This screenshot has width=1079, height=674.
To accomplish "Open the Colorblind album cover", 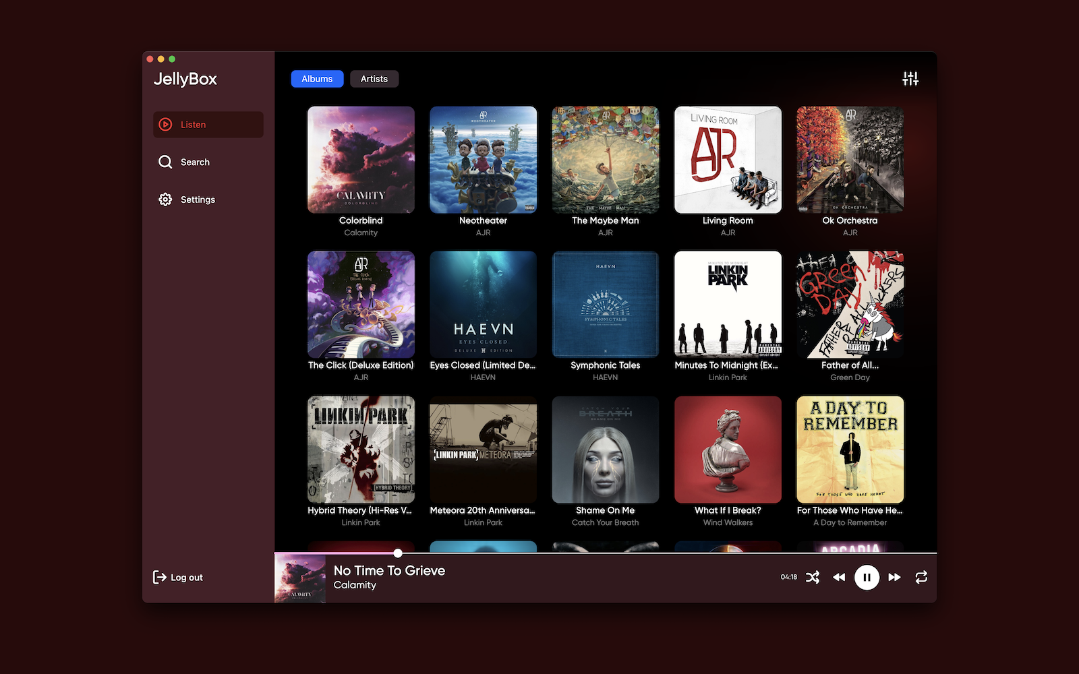I will click(361, 160).
